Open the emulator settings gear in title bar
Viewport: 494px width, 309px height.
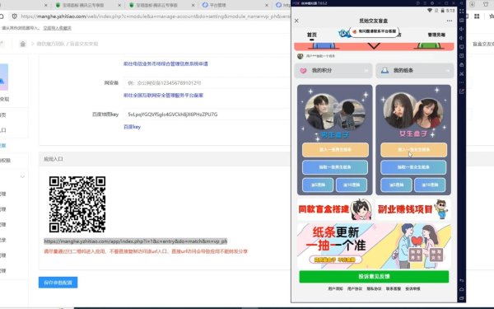click(x=432, y=2)
